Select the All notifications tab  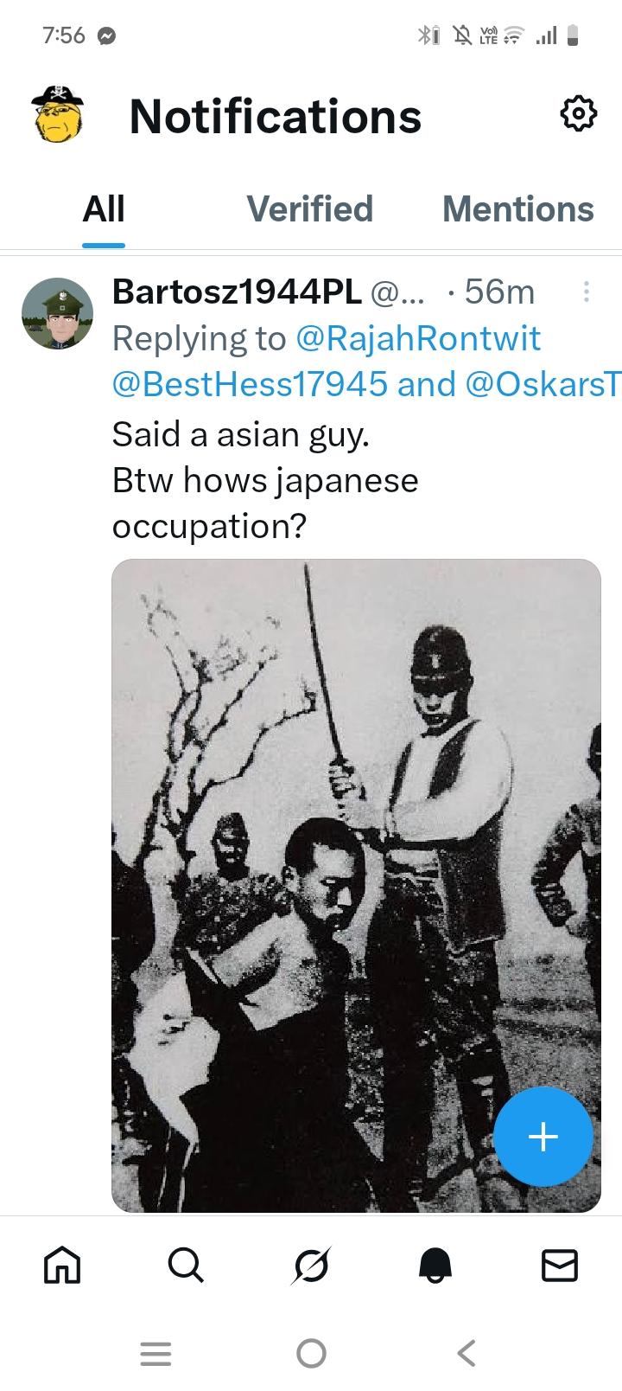[x=104, y=208]
